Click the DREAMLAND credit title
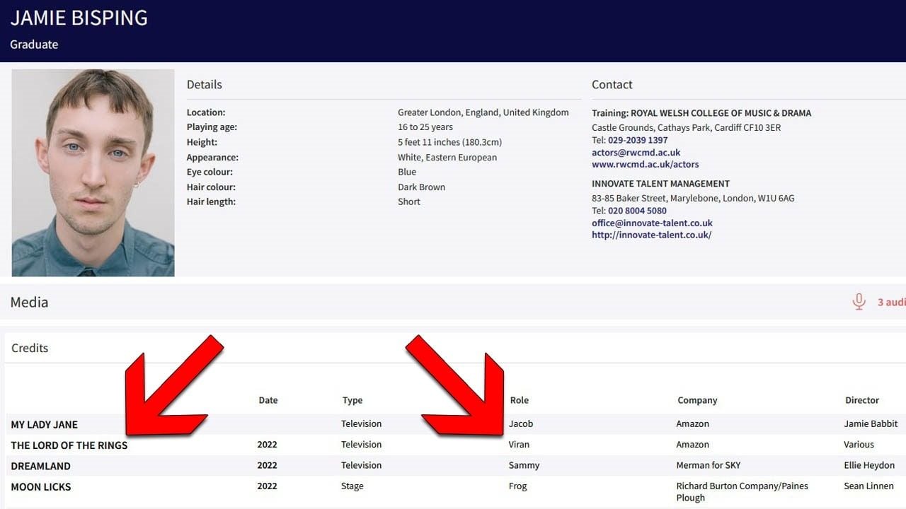 (40, 466)
